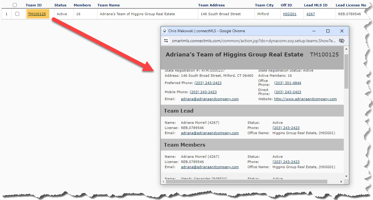Click the popup scrollbar up arrow
This screenshot has width=373, height=200.
point(346,49)
